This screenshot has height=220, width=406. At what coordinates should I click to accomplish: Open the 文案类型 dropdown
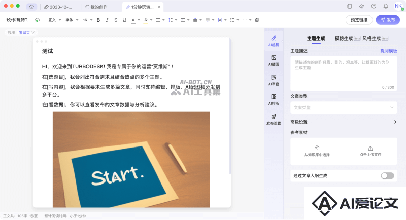pos(344,107)
